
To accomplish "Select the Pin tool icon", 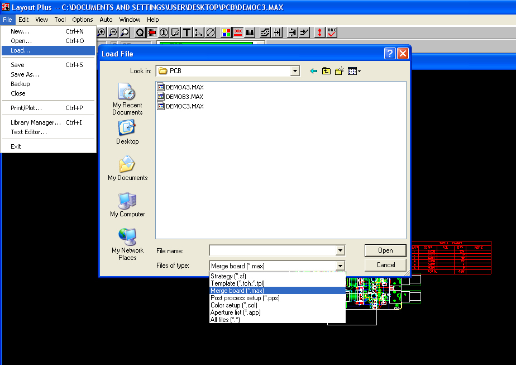I will pos(164,32).
